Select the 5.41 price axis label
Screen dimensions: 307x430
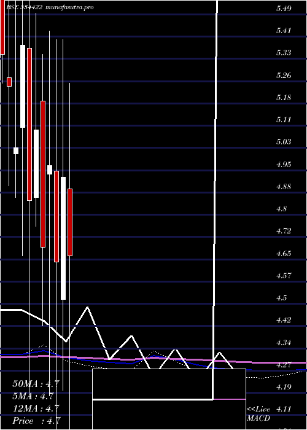[x=284, y=31]
